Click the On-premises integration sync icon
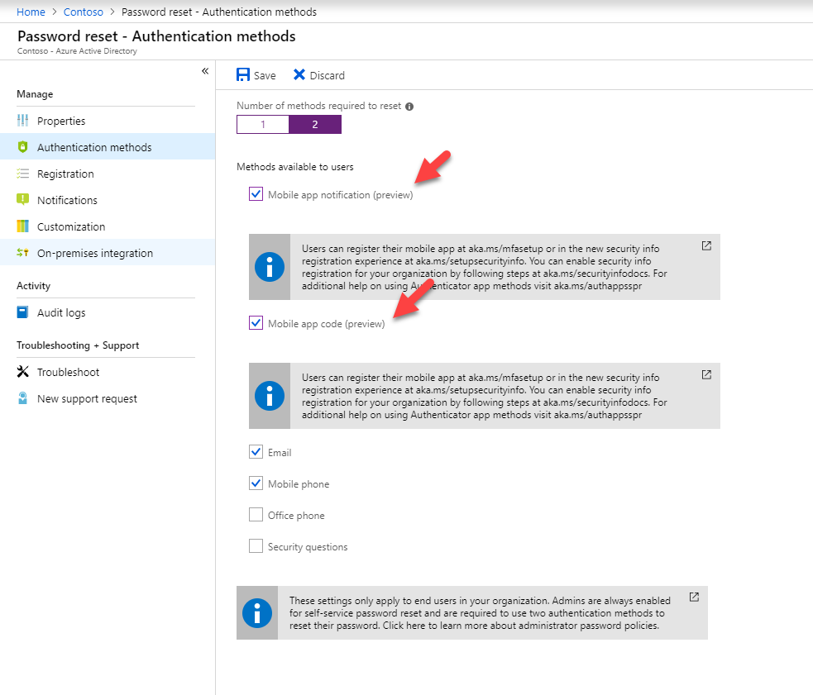 click(x=22, y=253)
